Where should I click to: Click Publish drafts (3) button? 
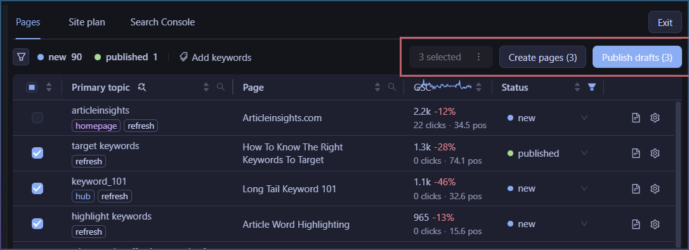point(637,57)
